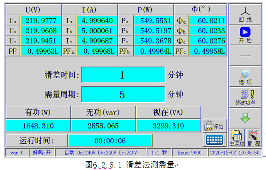Click the P(W) column header
This screenshot has width=266, height=170.
coord(146,10)
